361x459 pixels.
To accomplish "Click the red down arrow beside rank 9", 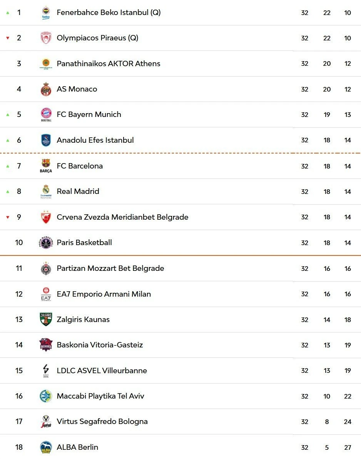I will tap(7, 217).
